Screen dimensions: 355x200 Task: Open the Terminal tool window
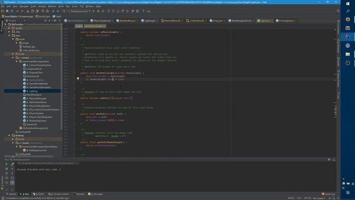click(x=79, y=194)
